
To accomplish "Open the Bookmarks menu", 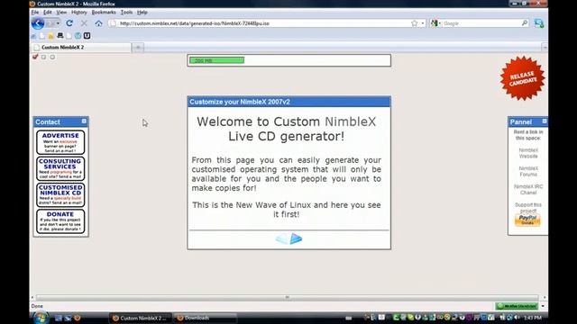I will tap(104, 12).
